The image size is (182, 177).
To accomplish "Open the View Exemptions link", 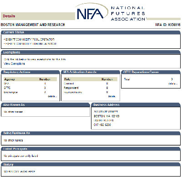I will click(14, 63).
